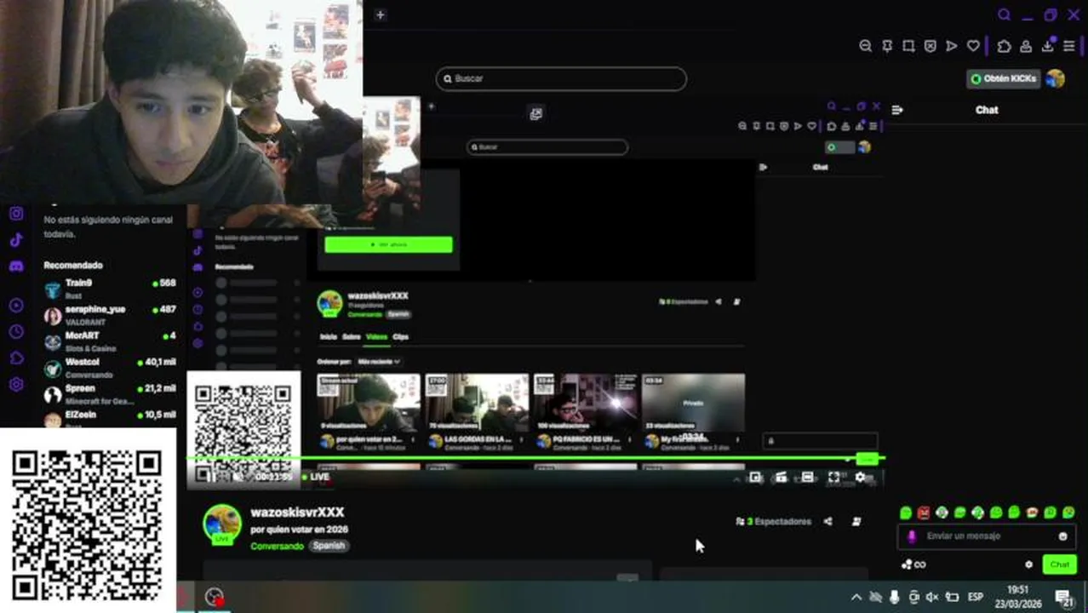Screen dimensions: 1088x613
Task: Click the channel points infinity counter
Action: tap(913, 564)
